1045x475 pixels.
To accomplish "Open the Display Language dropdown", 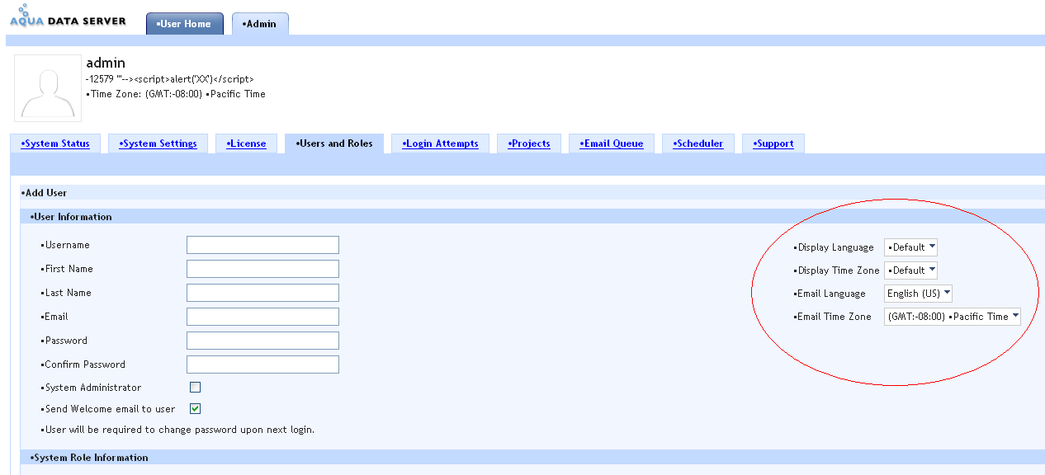I will [910, 247].
